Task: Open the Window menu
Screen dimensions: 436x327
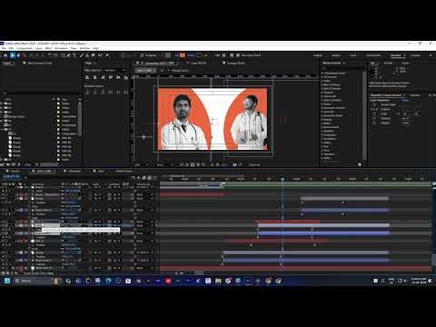Action: 84,48
